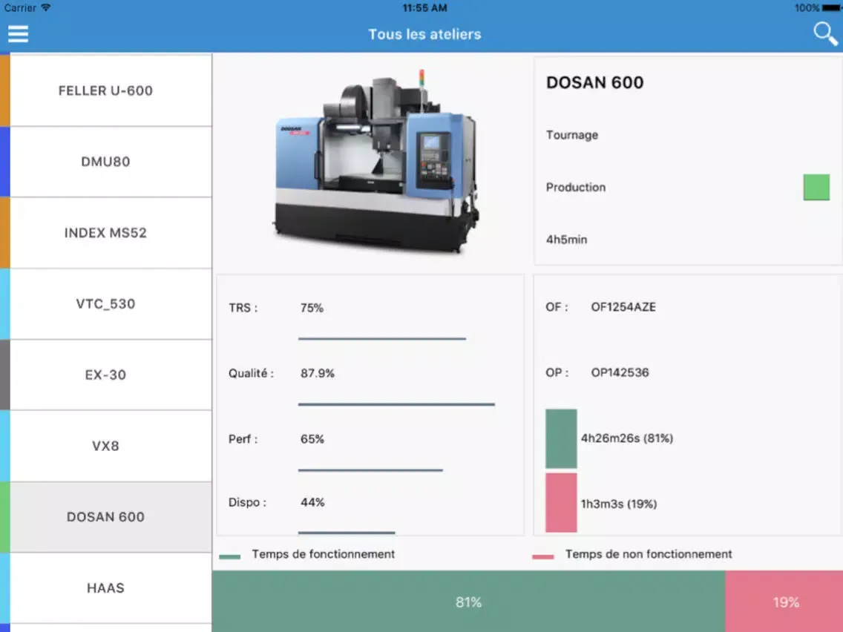The height and width of the screenshot is (632, 843).
Task: Click 'Tous les ateliers' title
Action: [424, 34]
